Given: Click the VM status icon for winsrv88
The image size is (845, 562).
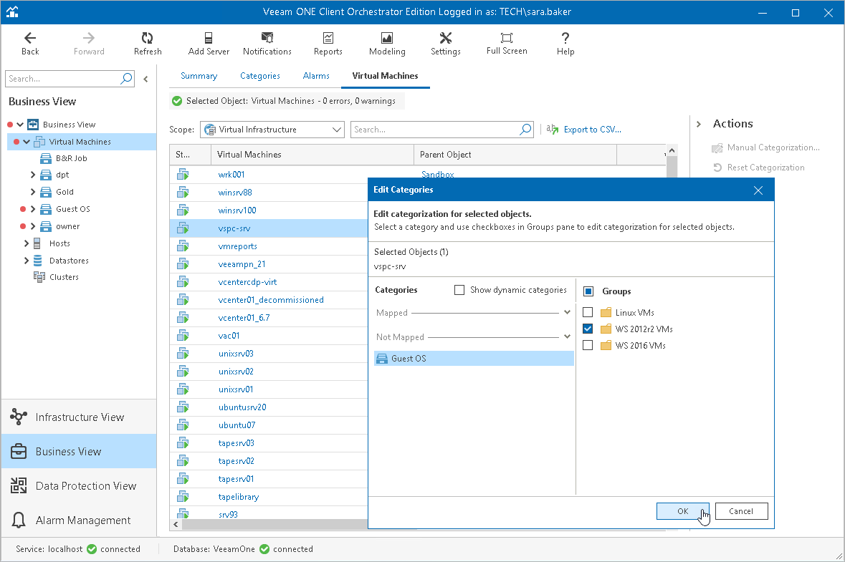Looking at the screenshot, I should pyautogui.click(x=183, y=192).
